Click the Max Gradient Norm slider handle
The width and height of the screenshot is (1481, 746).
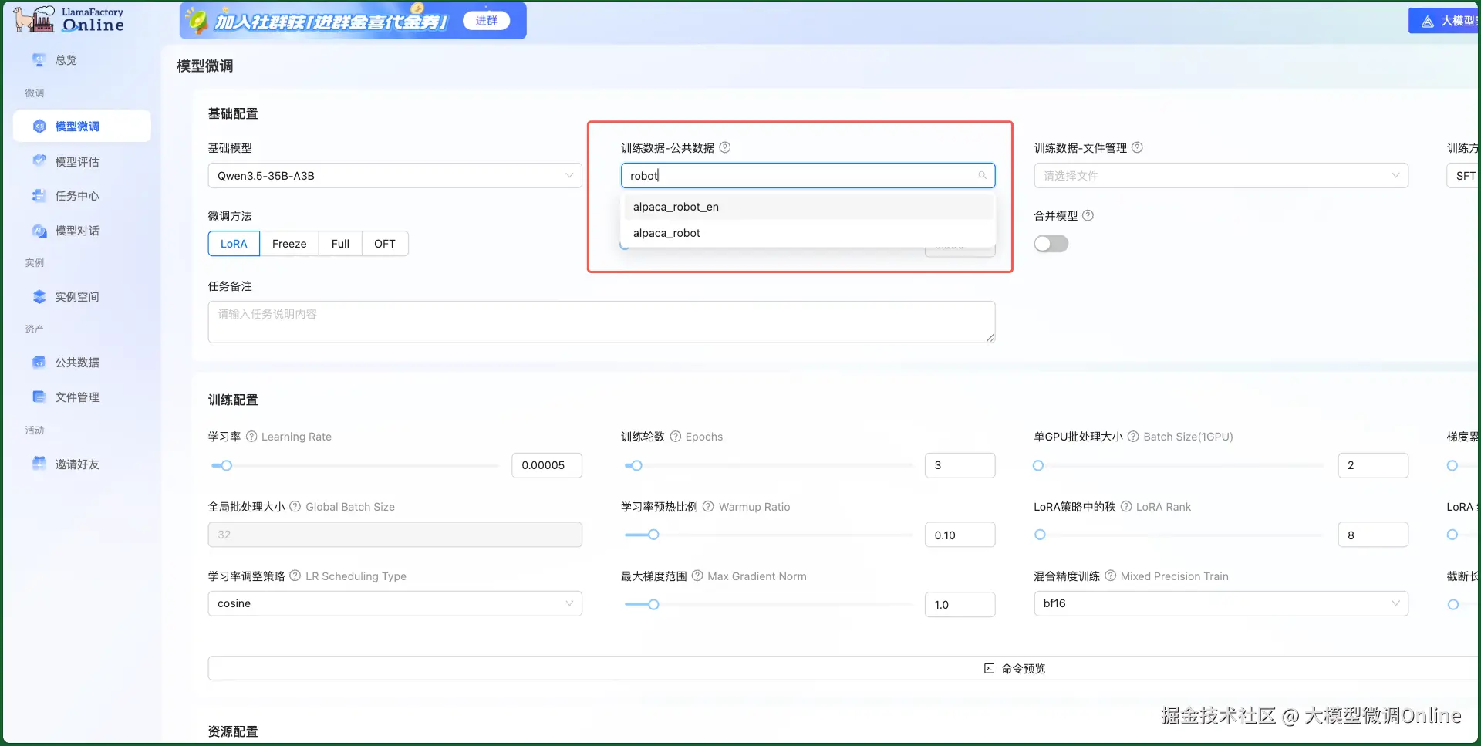[653, 604]
